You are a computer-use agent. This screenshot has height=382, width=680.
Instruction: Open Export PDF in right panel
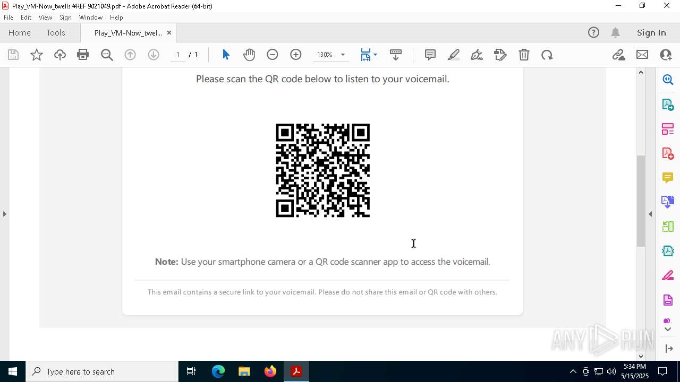(668, 105)
